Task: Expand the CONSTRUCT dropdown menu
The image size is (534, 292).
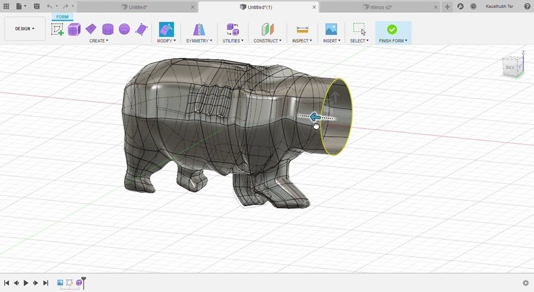Action: click(268, 40)
